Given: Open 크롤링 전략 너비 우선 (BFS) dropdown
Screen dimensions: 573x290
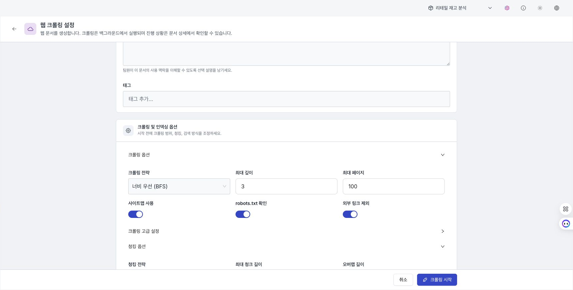Looking at the screenshot, I should [x=179, y=186].
